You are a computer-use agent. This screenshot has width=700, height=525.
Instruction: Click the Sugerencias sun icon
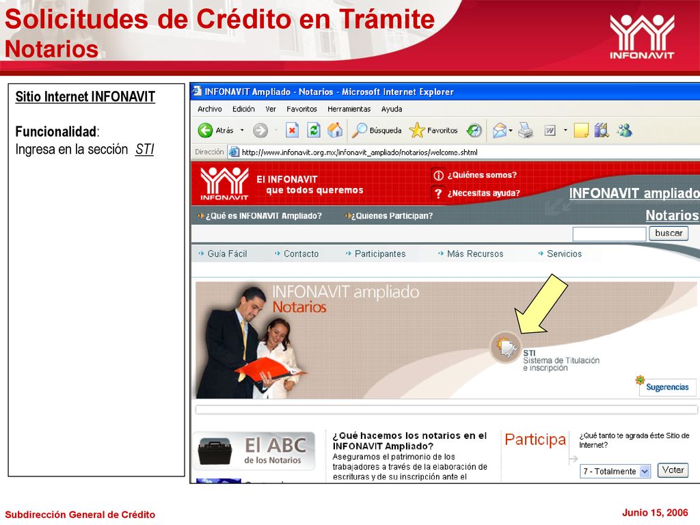(x=640, y=380)
